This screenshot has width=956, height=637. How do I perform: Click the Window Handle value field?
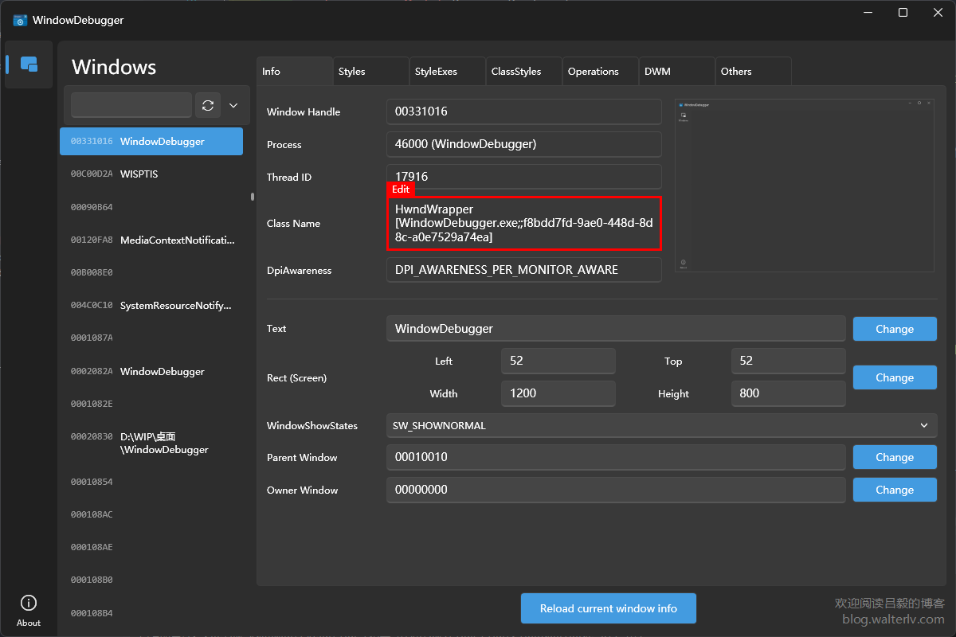pyautogui.click(x=524, y=112)
